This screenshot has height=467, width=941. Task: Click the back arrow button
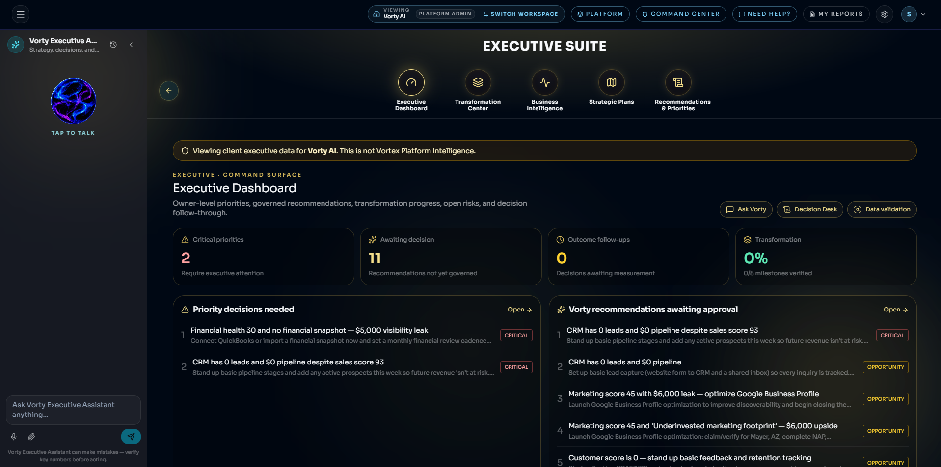tap(169, 91)
